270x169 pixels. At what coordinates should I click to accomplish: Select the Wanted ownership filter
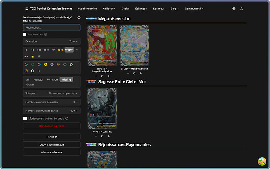pyautogui.click(x=38, y=79)
